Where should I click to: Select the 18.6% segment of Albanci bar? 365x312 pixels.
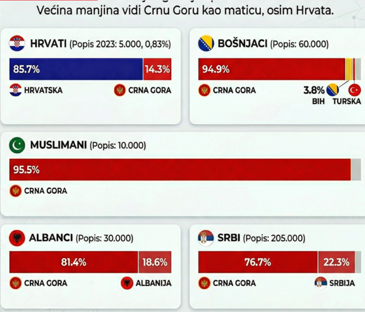click(x=155, y=262)
